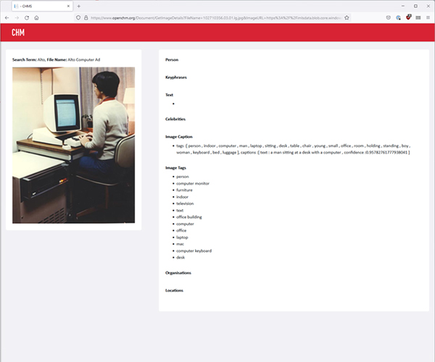This screenshot has width=435, height=362.
Task: Click the browser Back arrow
Action: pos(7,17)
